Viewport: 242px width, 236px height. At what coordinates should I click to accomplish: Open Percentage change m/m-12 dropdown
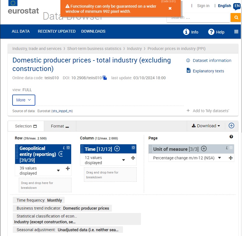pos(220,158)
